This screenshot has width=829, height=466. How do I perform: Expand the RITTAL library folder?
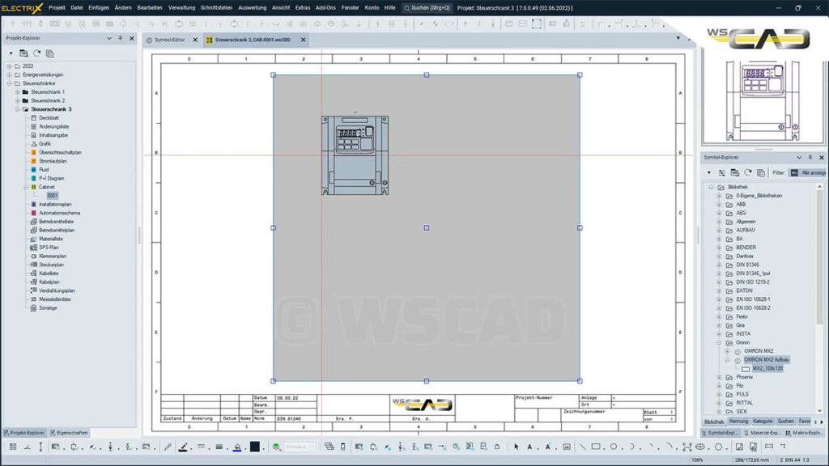(718, 403)
